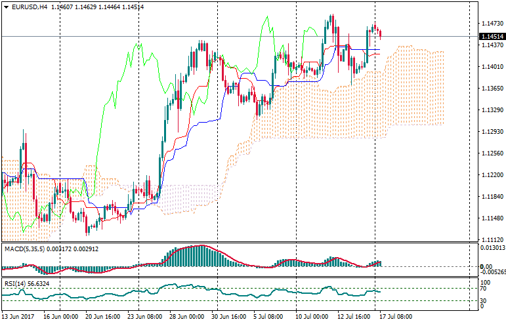The image size is (506, 324).
Task: Click the RSI 70 level label
Action: (481, 289)
